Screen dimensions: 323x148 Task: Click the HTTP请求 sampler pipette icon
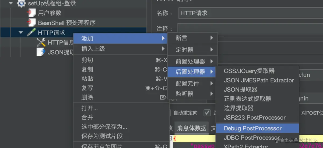(x=31, y=33)
